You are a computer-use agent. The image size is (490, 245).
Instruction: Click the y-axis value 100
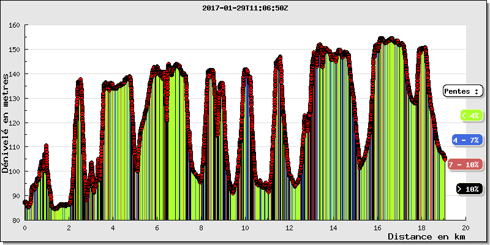15,171
